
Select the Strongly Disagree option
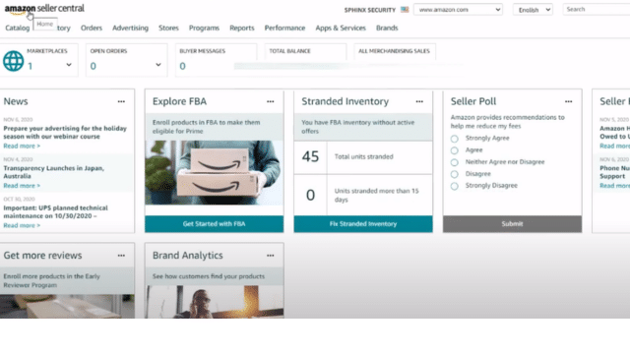coord(455,186)
